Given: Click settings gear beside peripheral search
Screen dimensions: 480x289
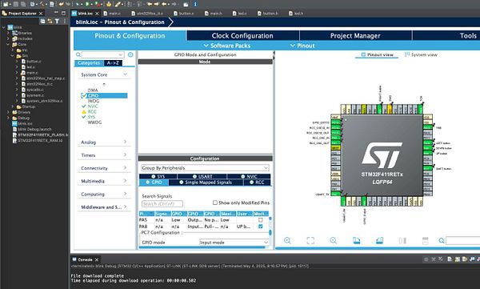Looking at the screenshot, I should click(130, 54).
